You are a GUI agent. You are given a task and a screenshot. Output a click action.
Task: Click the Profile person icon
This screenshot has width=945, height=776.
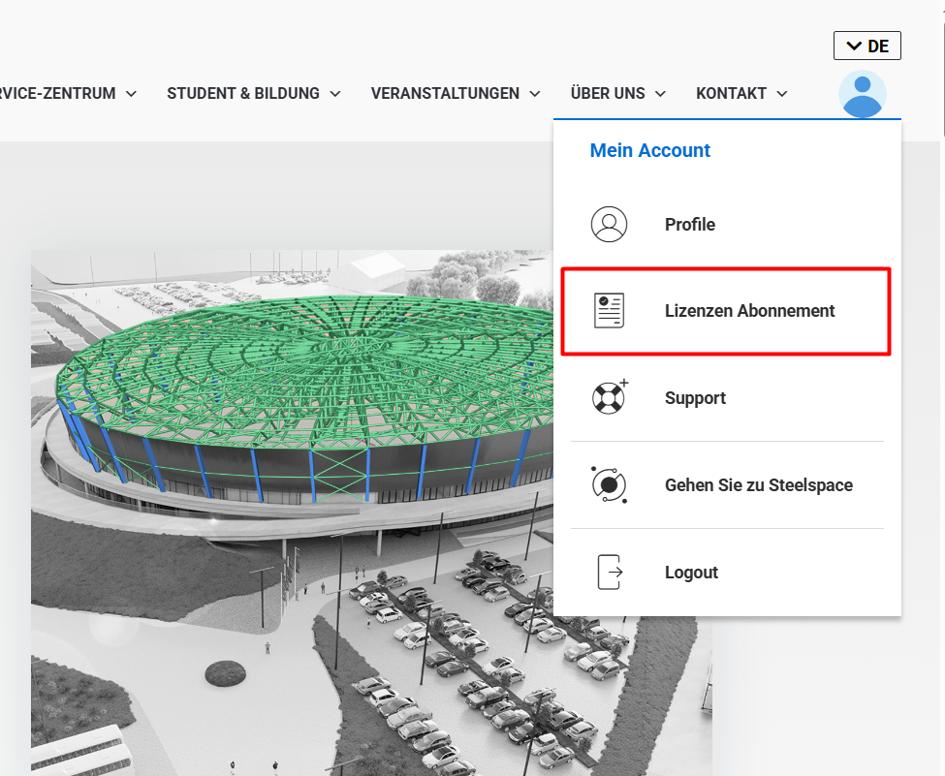[609, 224]
